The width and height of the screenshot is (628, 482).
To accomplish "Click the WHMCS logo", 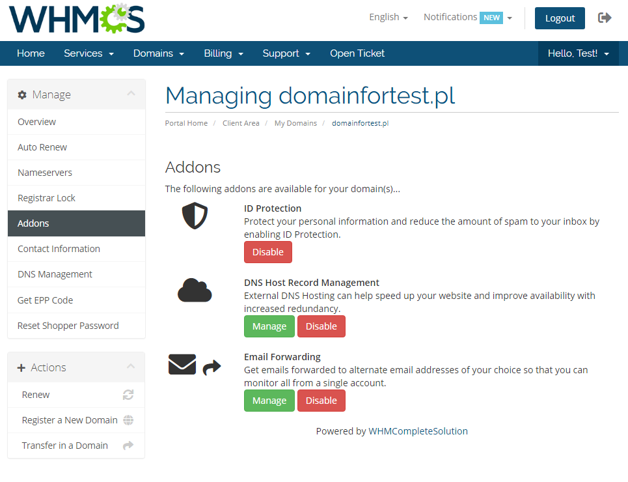I will (77, 19).
